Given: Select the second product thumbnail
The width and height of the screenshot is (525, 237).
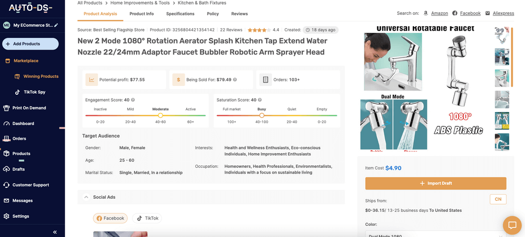Looking at the screenshot, I should (x=502, y=57).
